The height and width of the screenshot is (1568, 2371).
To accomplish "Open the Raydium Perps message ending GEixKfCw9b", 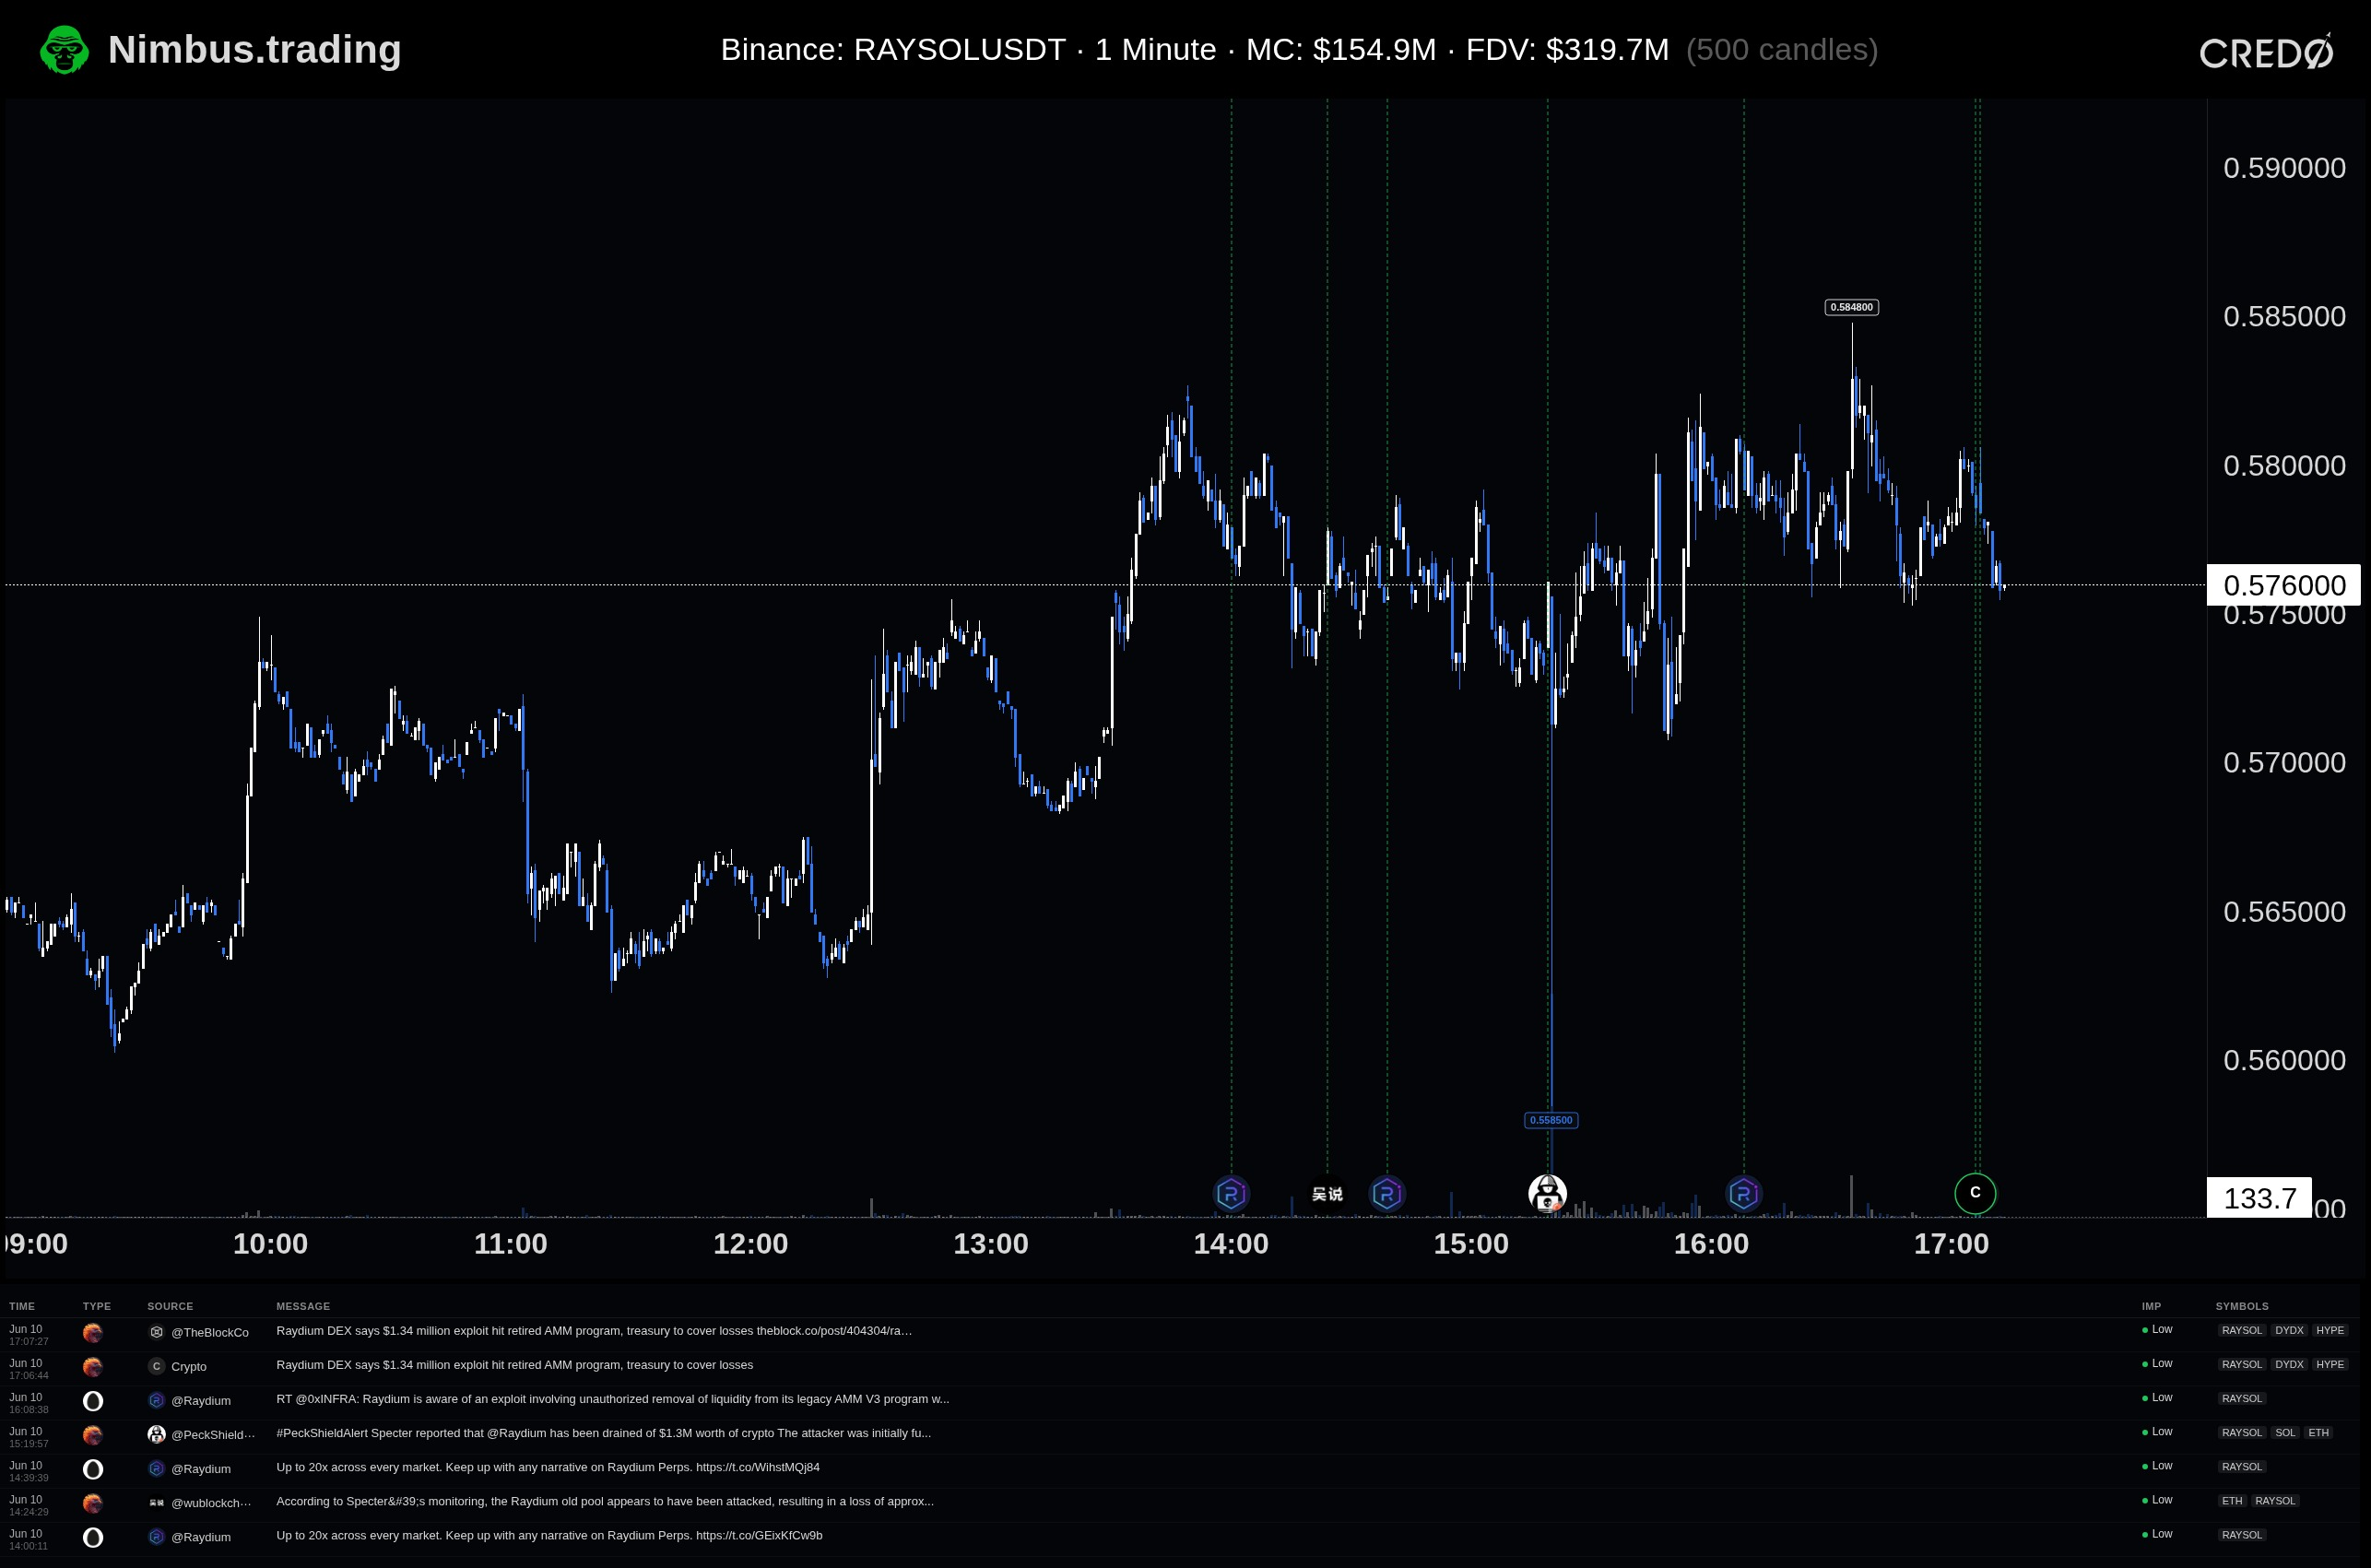I will click(549, 1535).
